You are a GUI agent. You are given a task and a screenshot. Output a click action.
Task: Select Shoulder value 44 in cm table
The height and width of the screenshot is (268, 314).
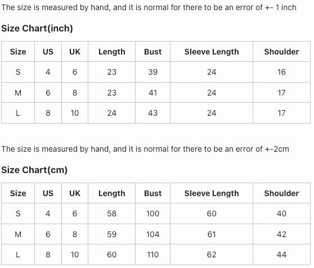281,255
